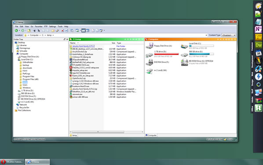The height and width of the screenshot is (165, 263).
Task: Select the Floppy Disk Drive (A:) icon
Action: point(150,46)
